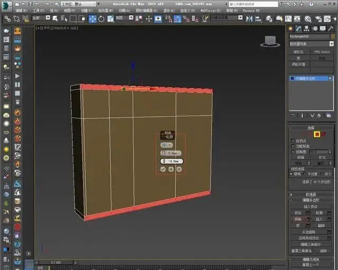
Task: Click the FFD 3x3x3 modifier button
Action: coord(322,52)
